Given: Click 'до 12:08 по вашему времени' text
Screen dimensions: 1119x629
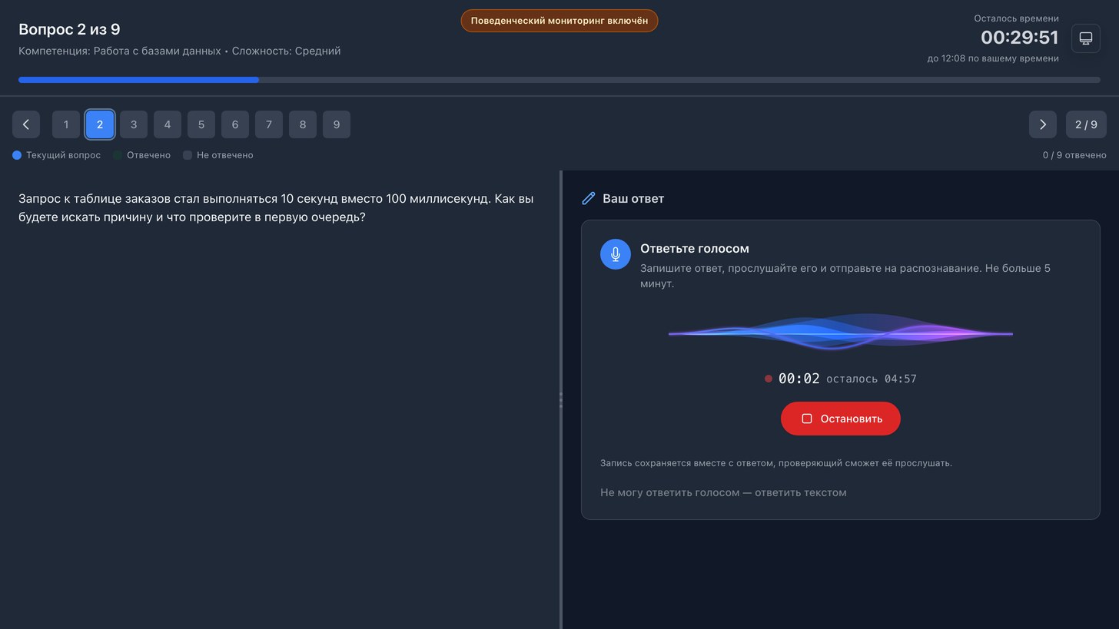Looking at the screenshot, I should pyautogui.click(x=993, y=58).
